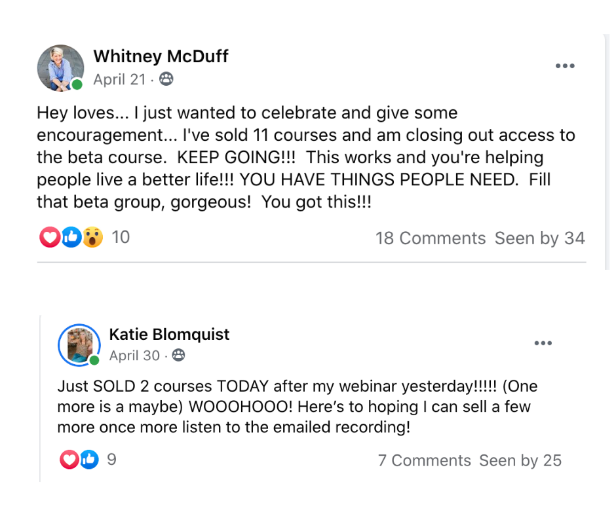Image resolution: width=616 pixels, height=516 pixels.
Task: Click the April 21 post timestamp
Action: click(119, 80)
